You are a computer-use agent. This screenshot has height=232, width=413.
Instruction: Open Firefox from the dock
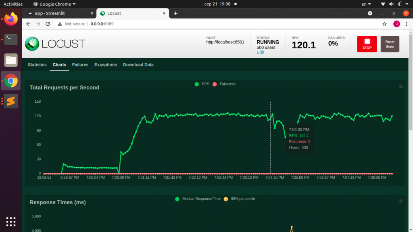point(11,19)
